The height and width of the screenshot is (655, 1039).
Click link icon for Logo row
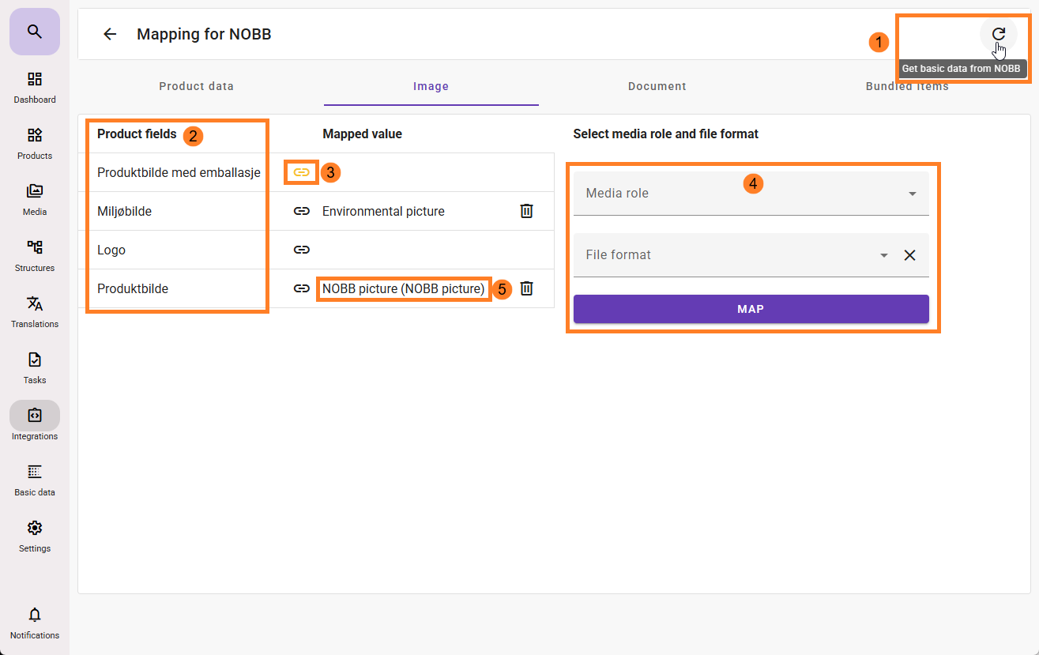(301, 250)
